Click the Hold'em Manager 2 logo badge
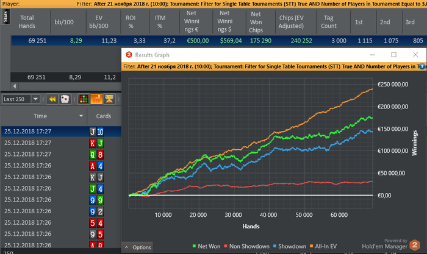This screenshot has width=427, height=254. (x=415, y=245)
